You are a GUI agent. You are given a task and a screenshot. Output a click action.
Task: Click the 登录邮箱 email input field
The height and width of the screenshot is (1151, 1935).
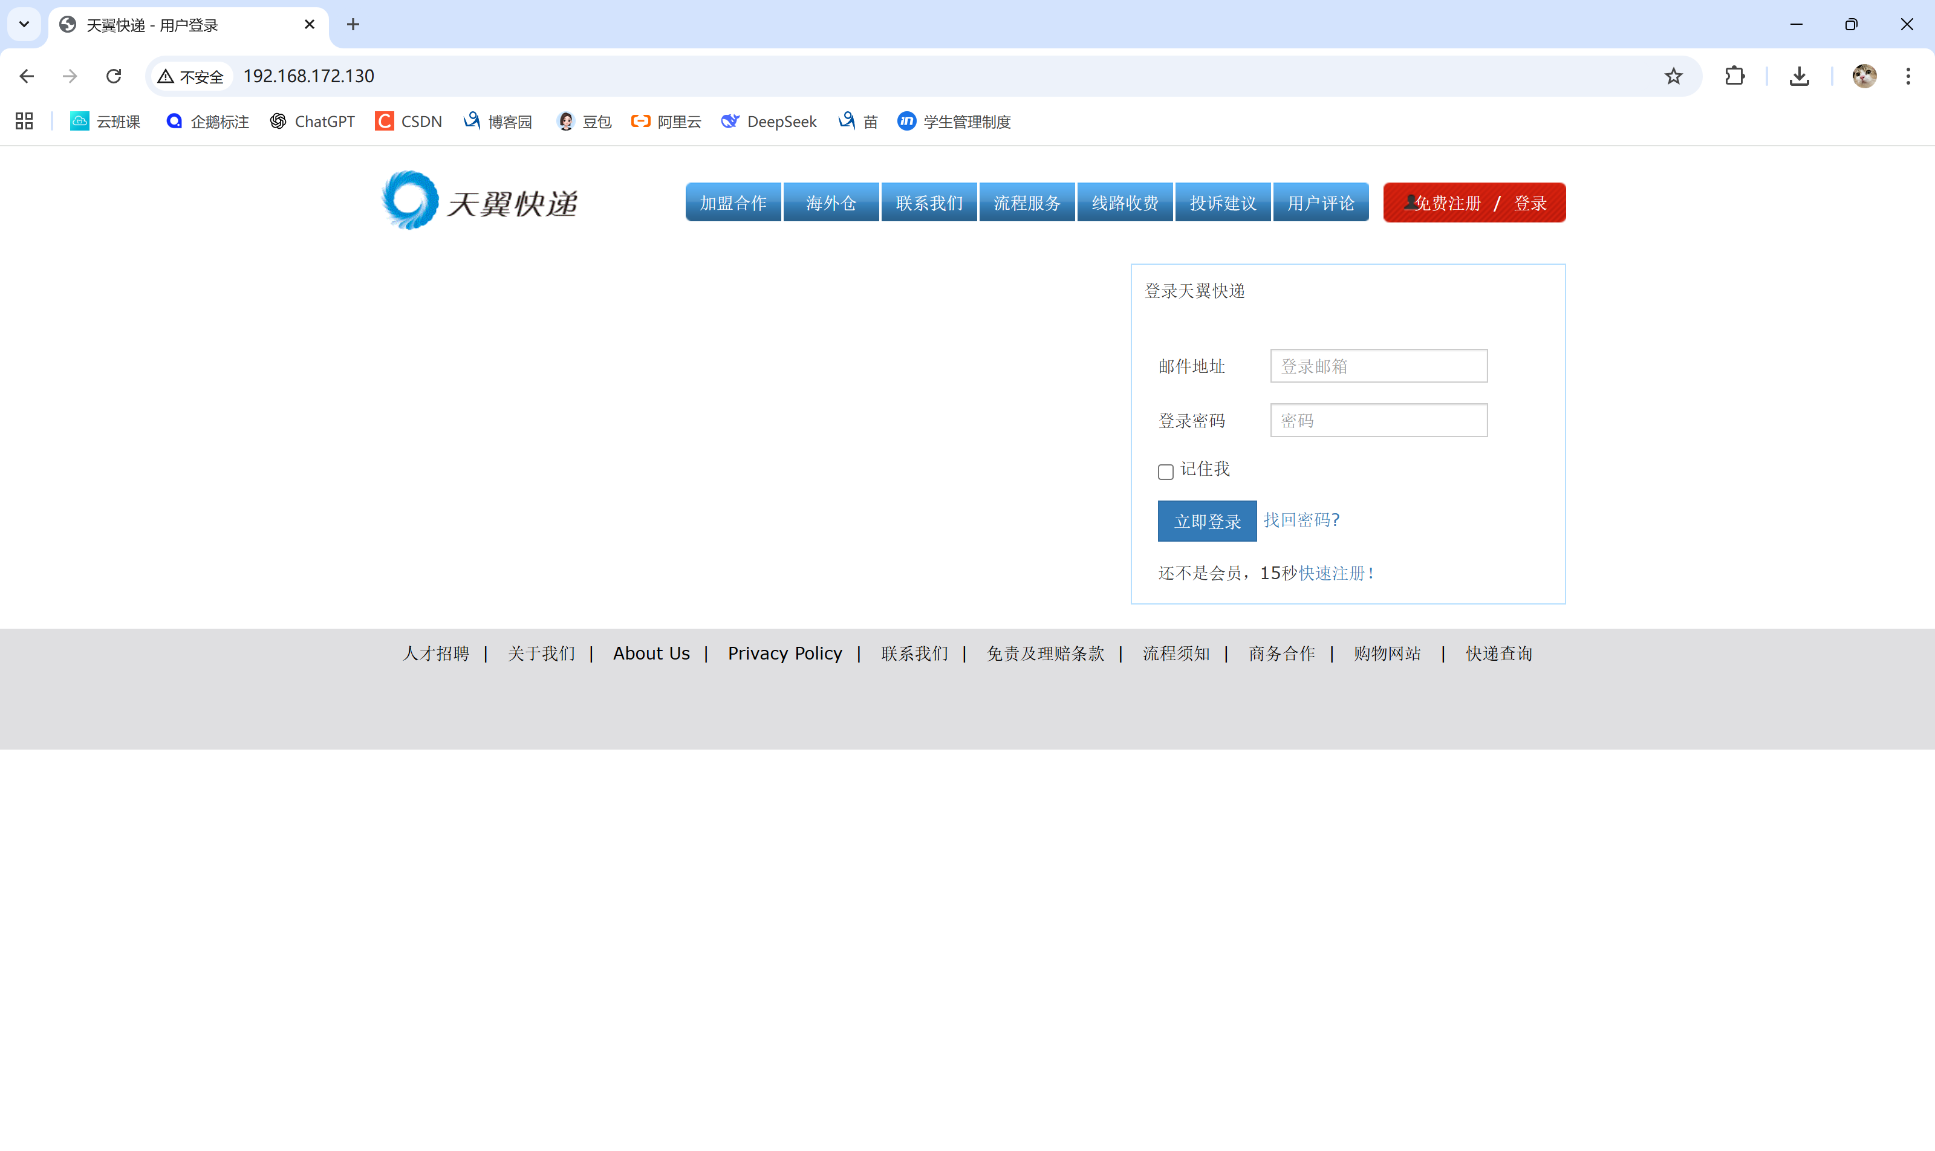pyautogui.click(x=1378, y=366)
